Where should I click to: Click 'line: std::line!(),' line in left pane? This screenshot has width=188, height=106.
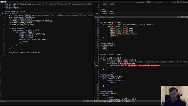(28, 38)
